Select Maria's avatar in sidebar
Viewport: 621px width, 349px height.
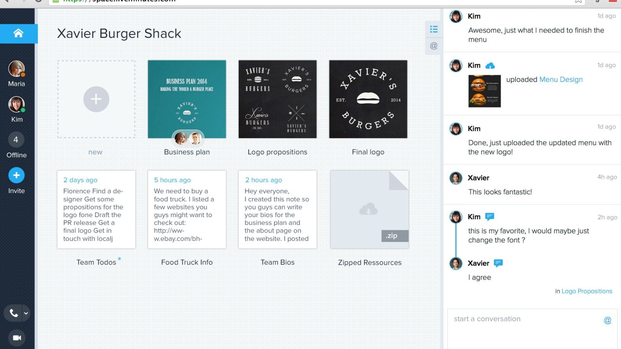click(x=16, y=69)
